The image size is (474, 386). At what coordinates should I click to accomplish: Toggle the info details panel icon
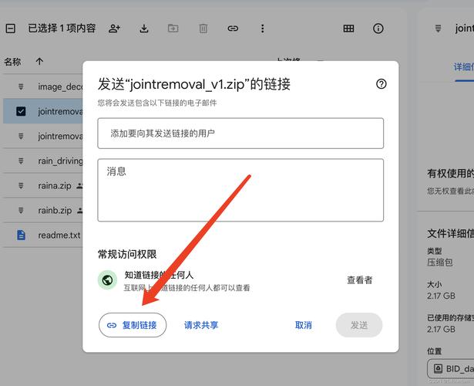point(378,29)
